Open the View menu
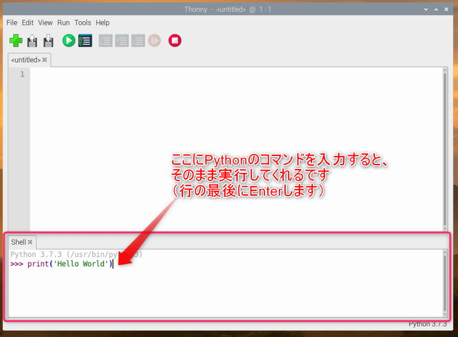458x337 pixels. (45, 22)
